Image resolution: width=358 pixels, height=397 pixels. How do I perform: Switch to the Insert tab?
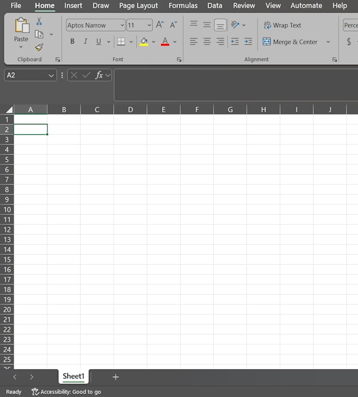click(73, 5)
